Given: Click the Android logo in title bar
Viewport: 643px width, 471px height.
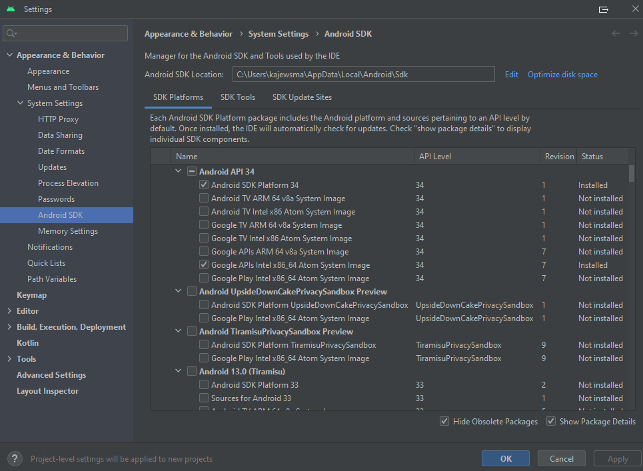Looking at the screenshot, I should 10,9.
